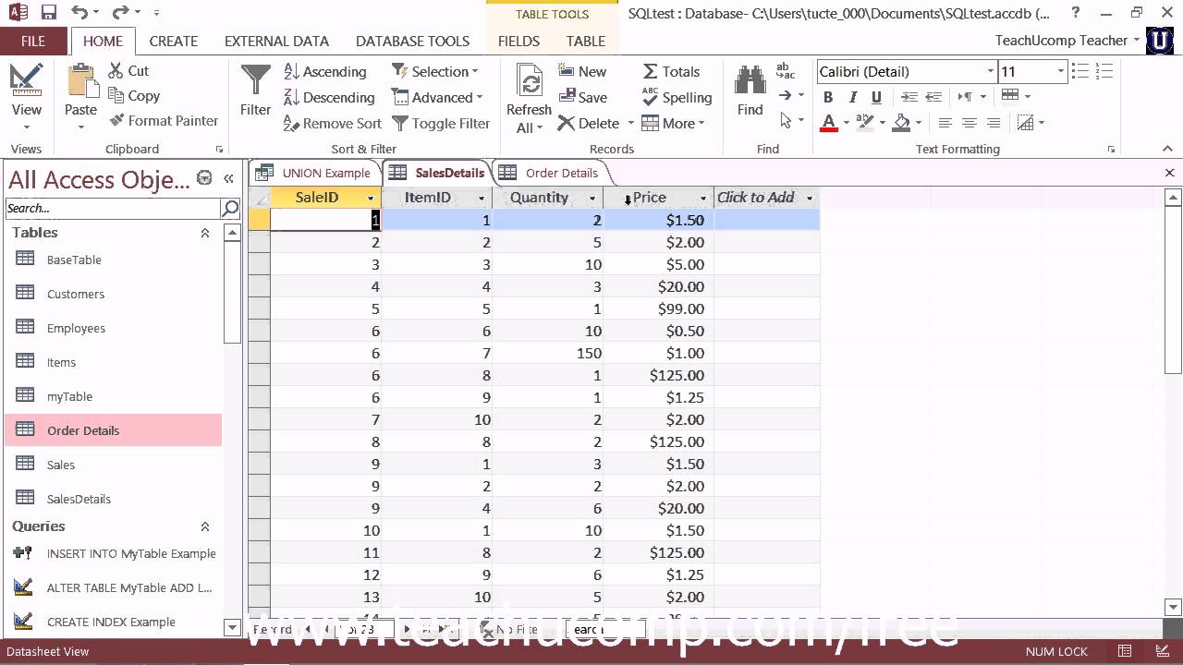
Task: Click the Copy command
Action: point(133,96)
